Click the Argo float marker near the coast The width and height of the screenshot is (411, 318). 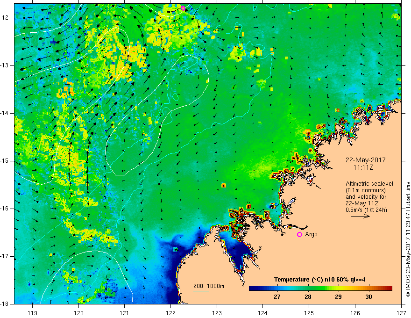tap(299, 235)
